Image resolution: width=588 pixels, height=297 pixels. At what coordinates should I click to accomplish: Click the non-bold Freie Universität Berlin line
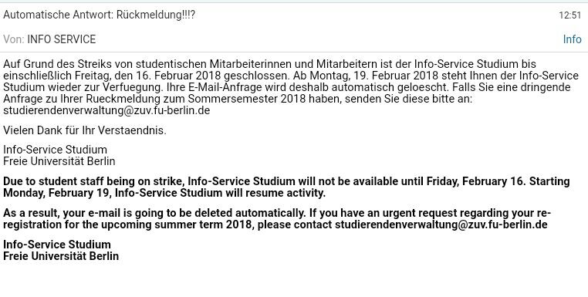59,161
